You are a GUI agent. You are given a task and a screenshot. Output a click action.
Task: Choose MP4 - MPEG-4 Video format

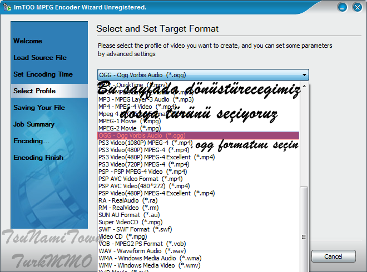tap(199, 107)
